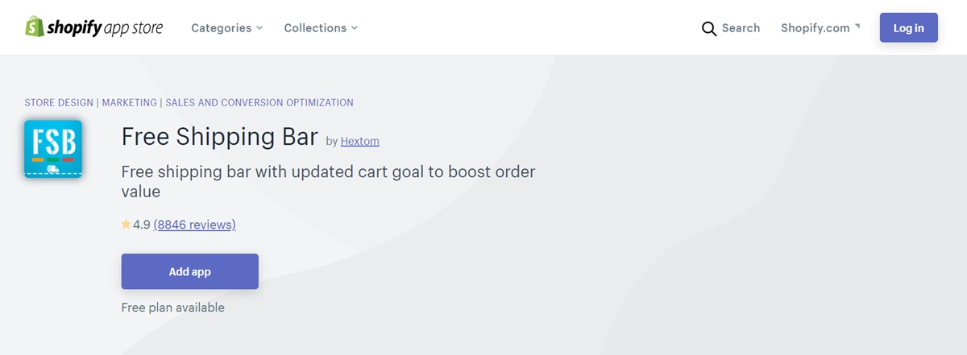Click the external arrow beside Shopify.com

click(857, 27)
